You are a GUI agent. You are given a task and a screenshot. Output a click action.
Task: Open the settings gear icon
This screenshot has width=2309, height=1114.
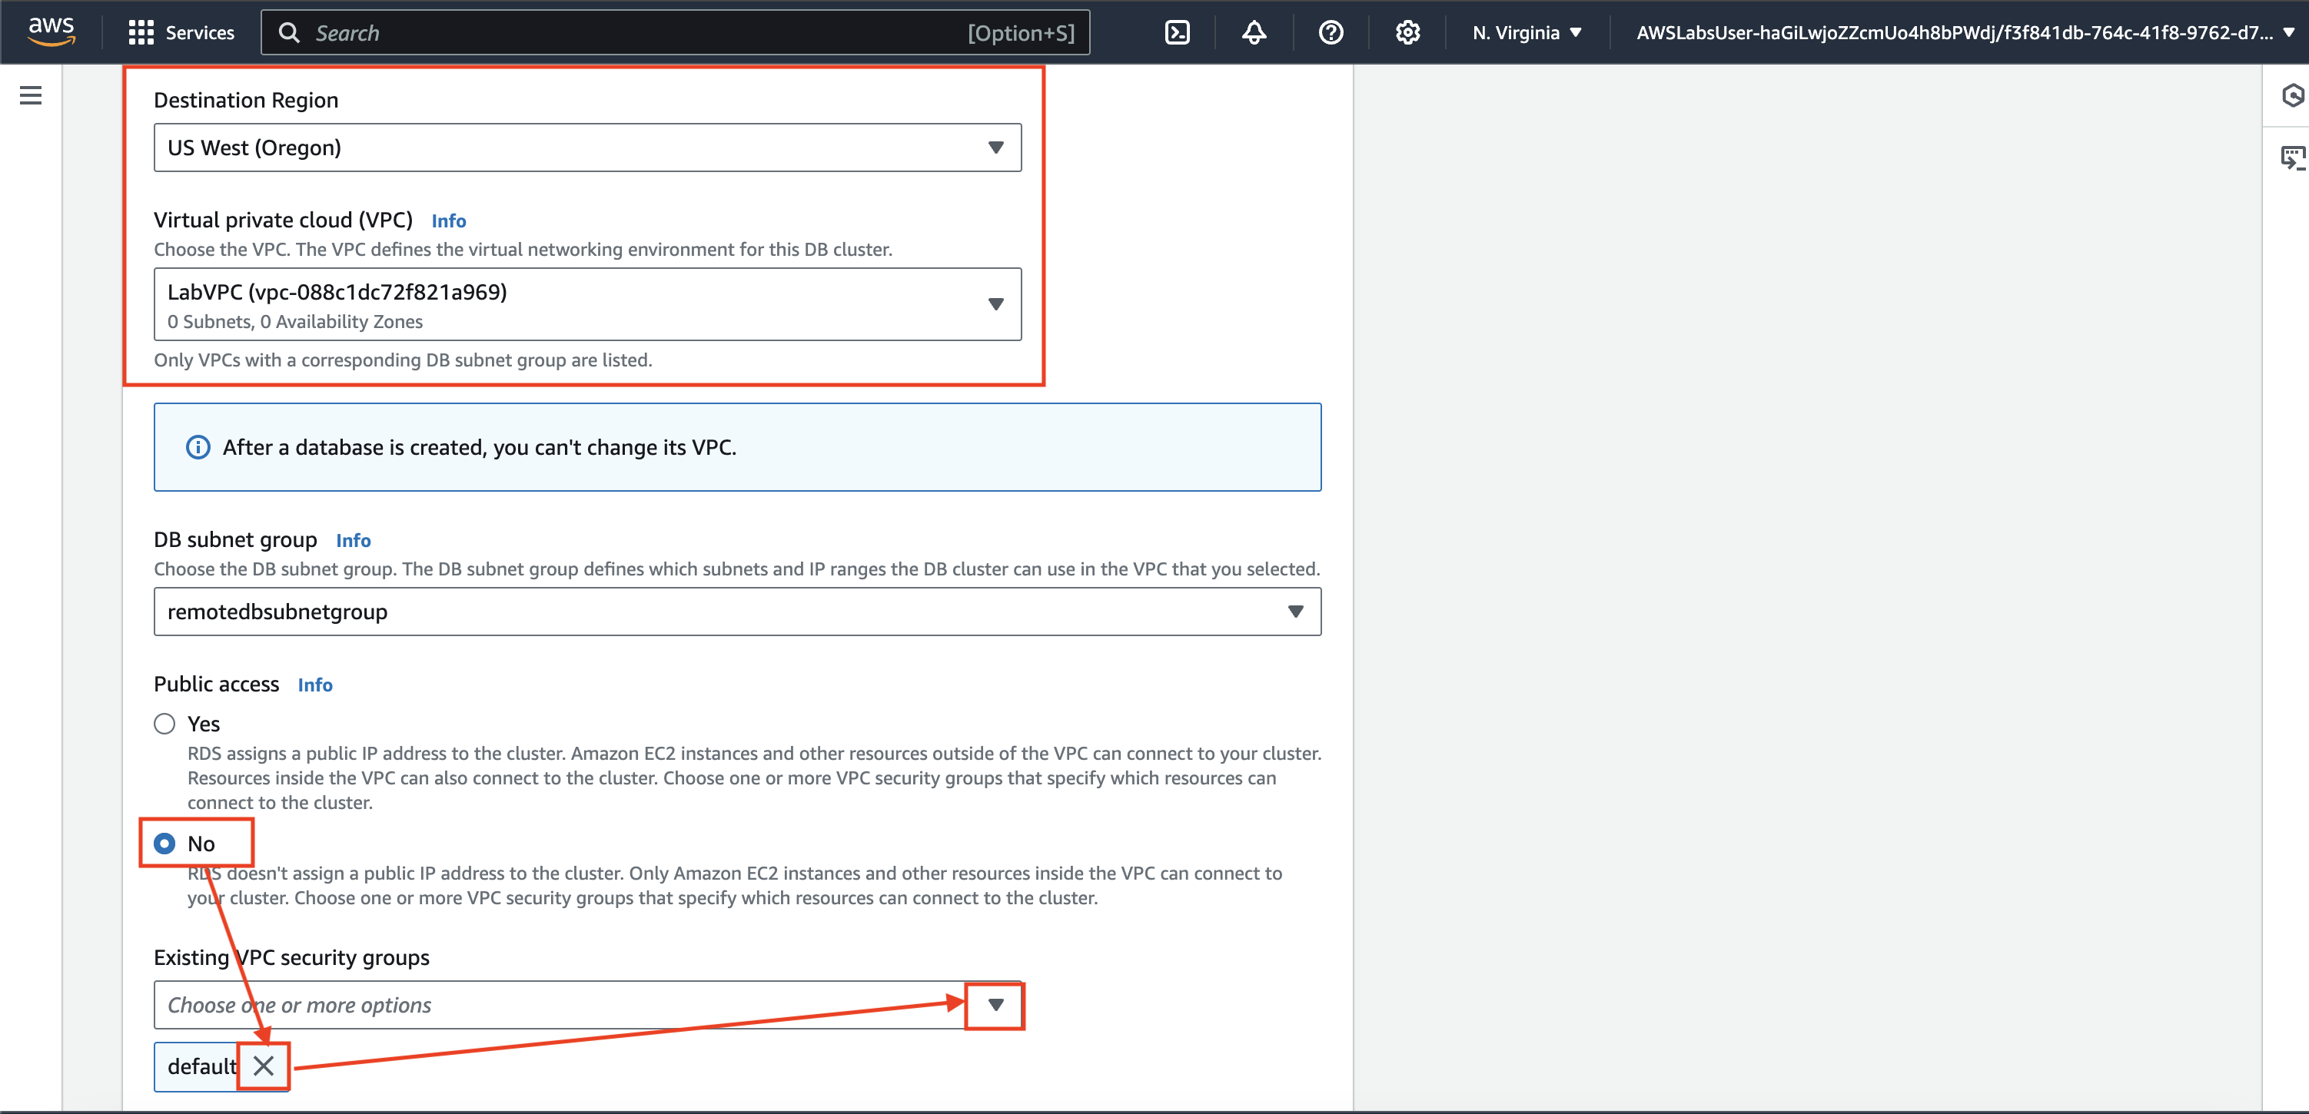click(x=1407, y=33)
